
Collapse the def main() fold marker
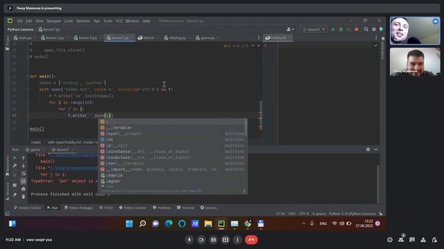click(x=28, y=76)
